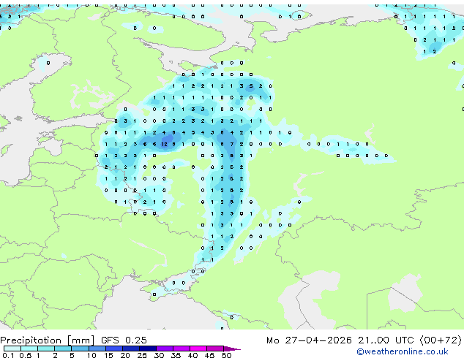Click the legend swatch between 40 and 45
Image resolution: width=464 pixels, height=358 pixels.
pos(198,349)
